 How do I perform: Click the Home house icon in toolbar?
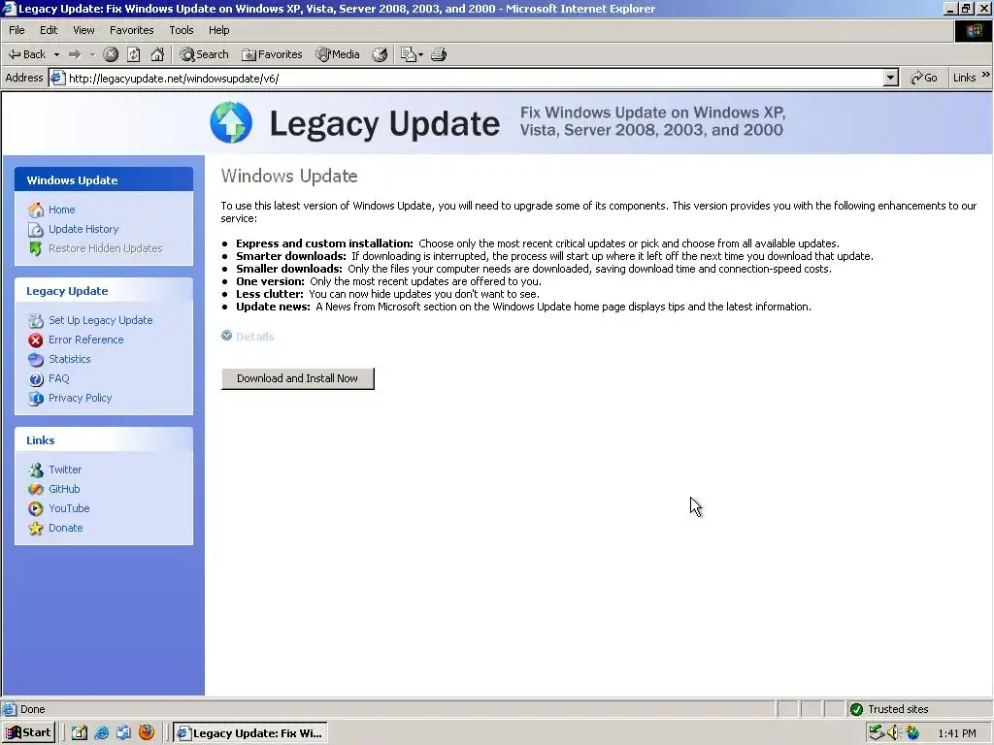pos(157,54)
